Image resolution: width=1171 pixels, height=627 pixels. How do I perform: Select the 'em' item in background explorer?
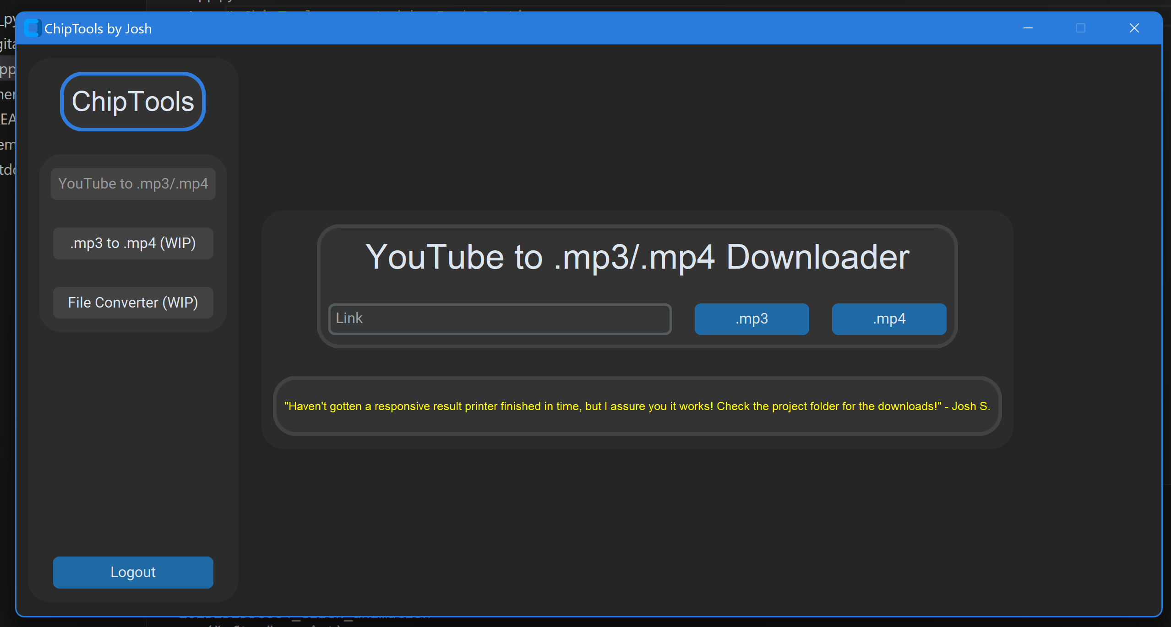pyautogui.click(x=7, y=145)
